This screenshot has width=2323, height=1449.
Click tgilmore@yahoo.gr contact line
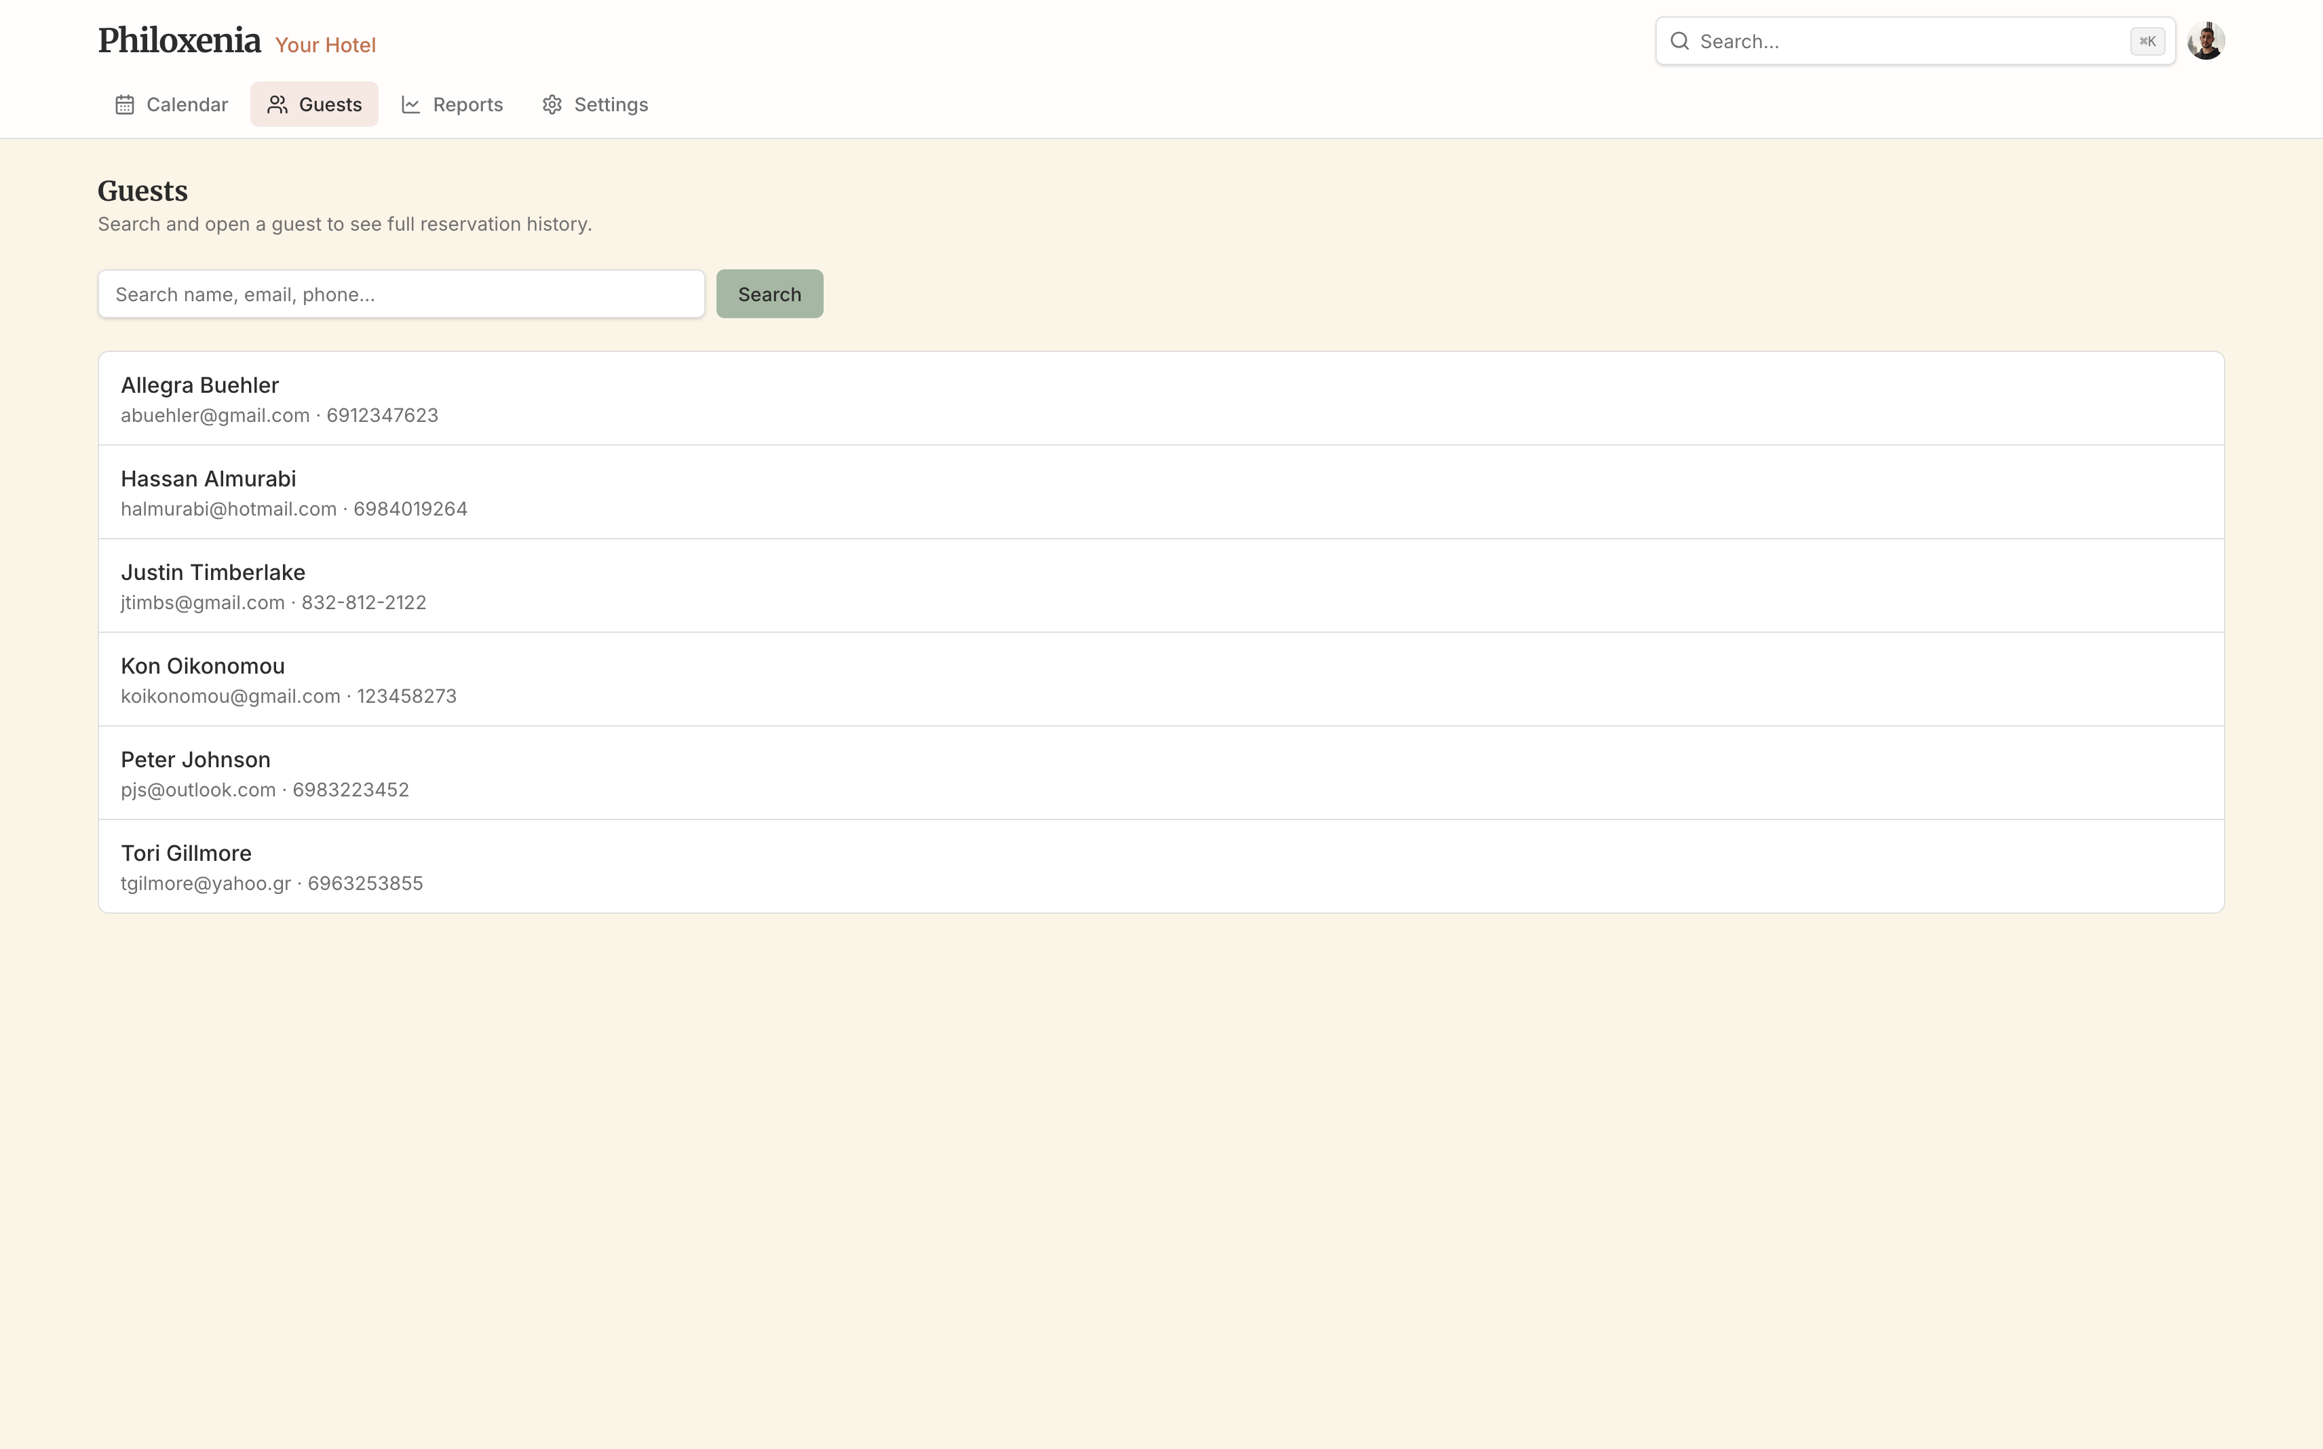point(272,884)
